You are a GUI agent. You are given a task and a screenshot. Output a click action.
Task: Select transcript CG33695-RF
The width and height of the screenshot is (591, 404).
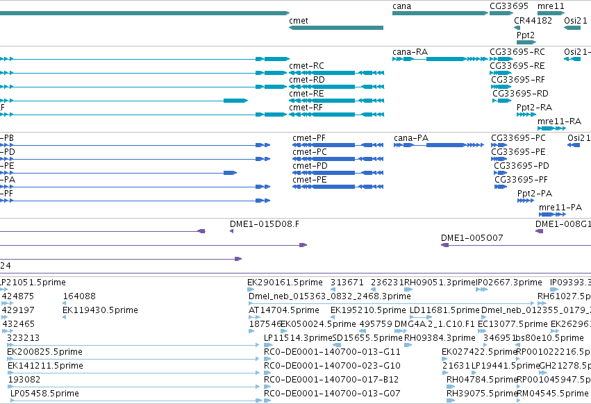(501, 87)
